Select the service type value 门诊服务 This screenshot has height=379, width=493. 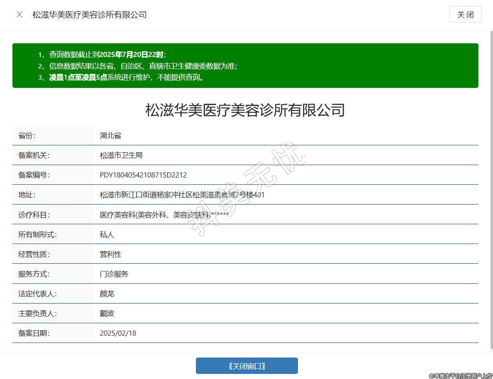(114, 274)
